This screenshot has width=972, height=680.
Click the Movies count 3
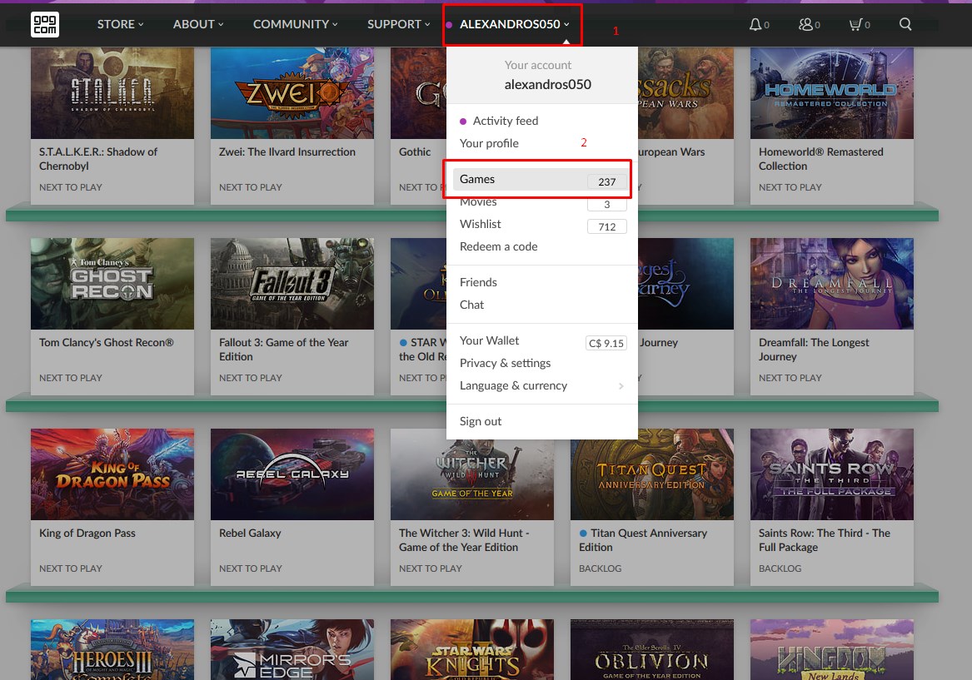(x=607, y=205)
